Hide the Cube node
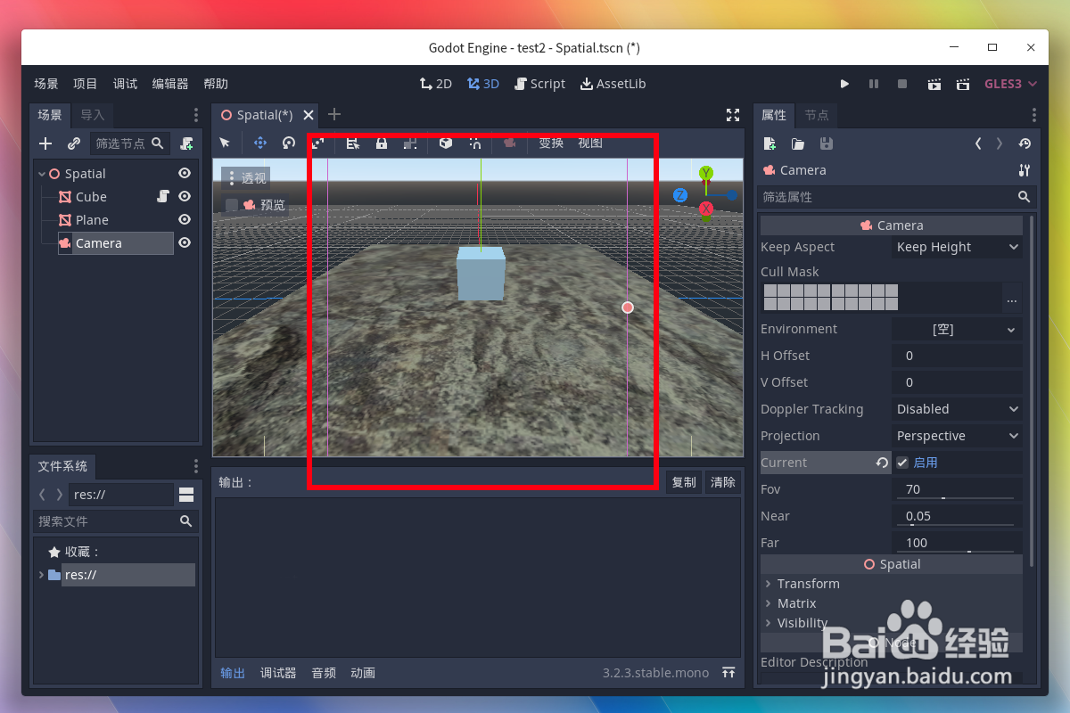 [185, 196]
